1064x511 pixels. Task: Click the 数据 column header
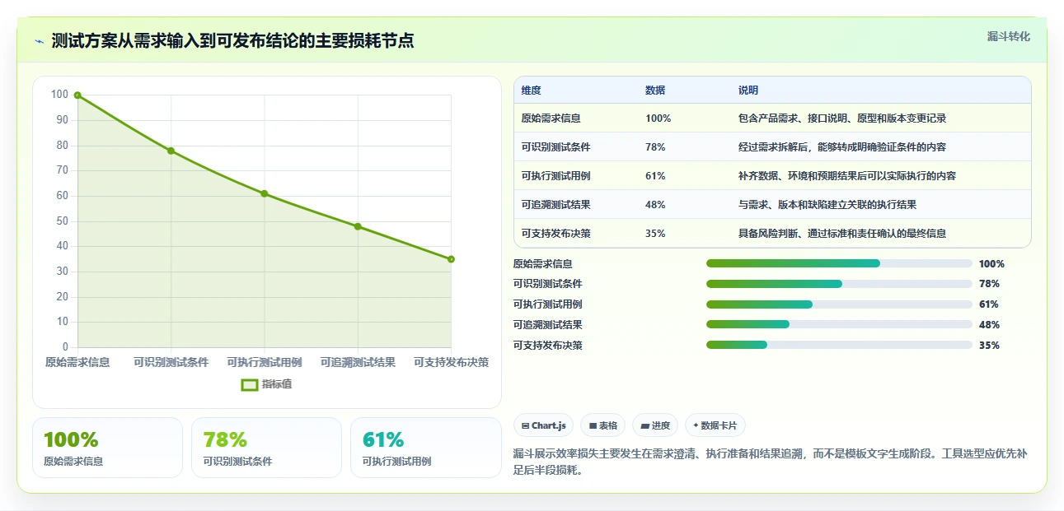655,91
